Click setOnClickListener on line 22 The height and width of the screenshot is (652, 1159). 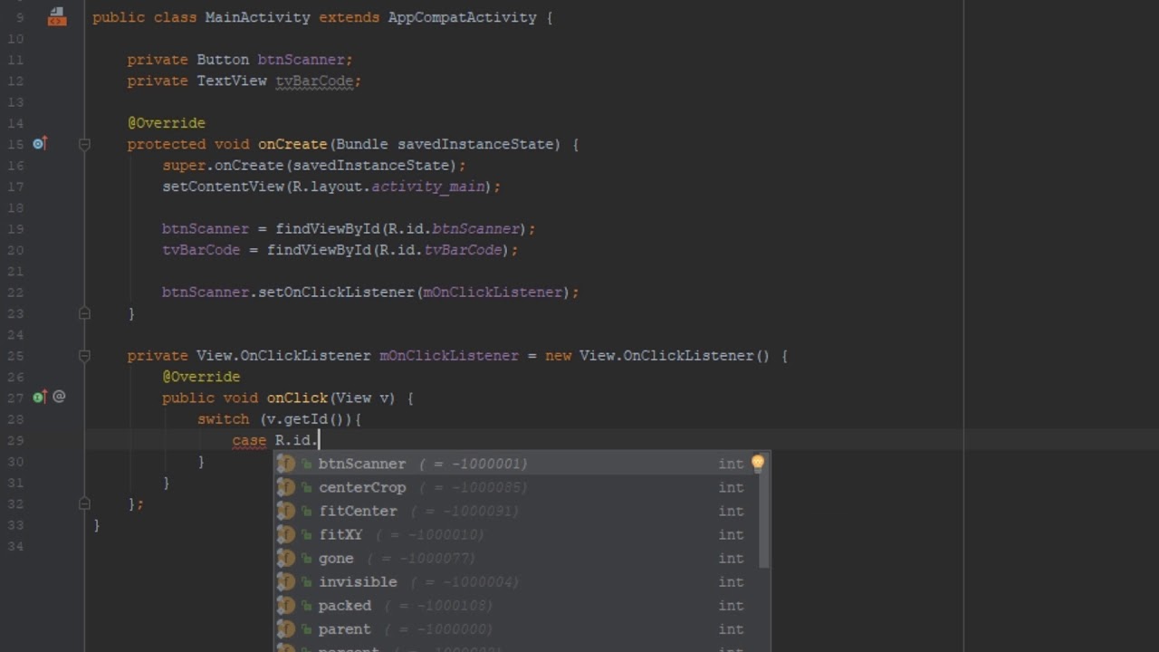[336, 292]
